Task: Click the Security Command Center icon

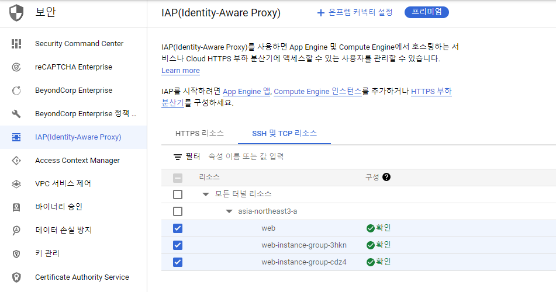Action: point(16,44)
